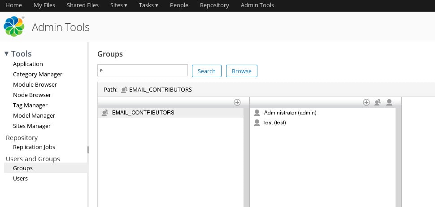Click the first column's vertical scrollbar
This screenshot has height=207, width=435.
click(x=246, y=157)
